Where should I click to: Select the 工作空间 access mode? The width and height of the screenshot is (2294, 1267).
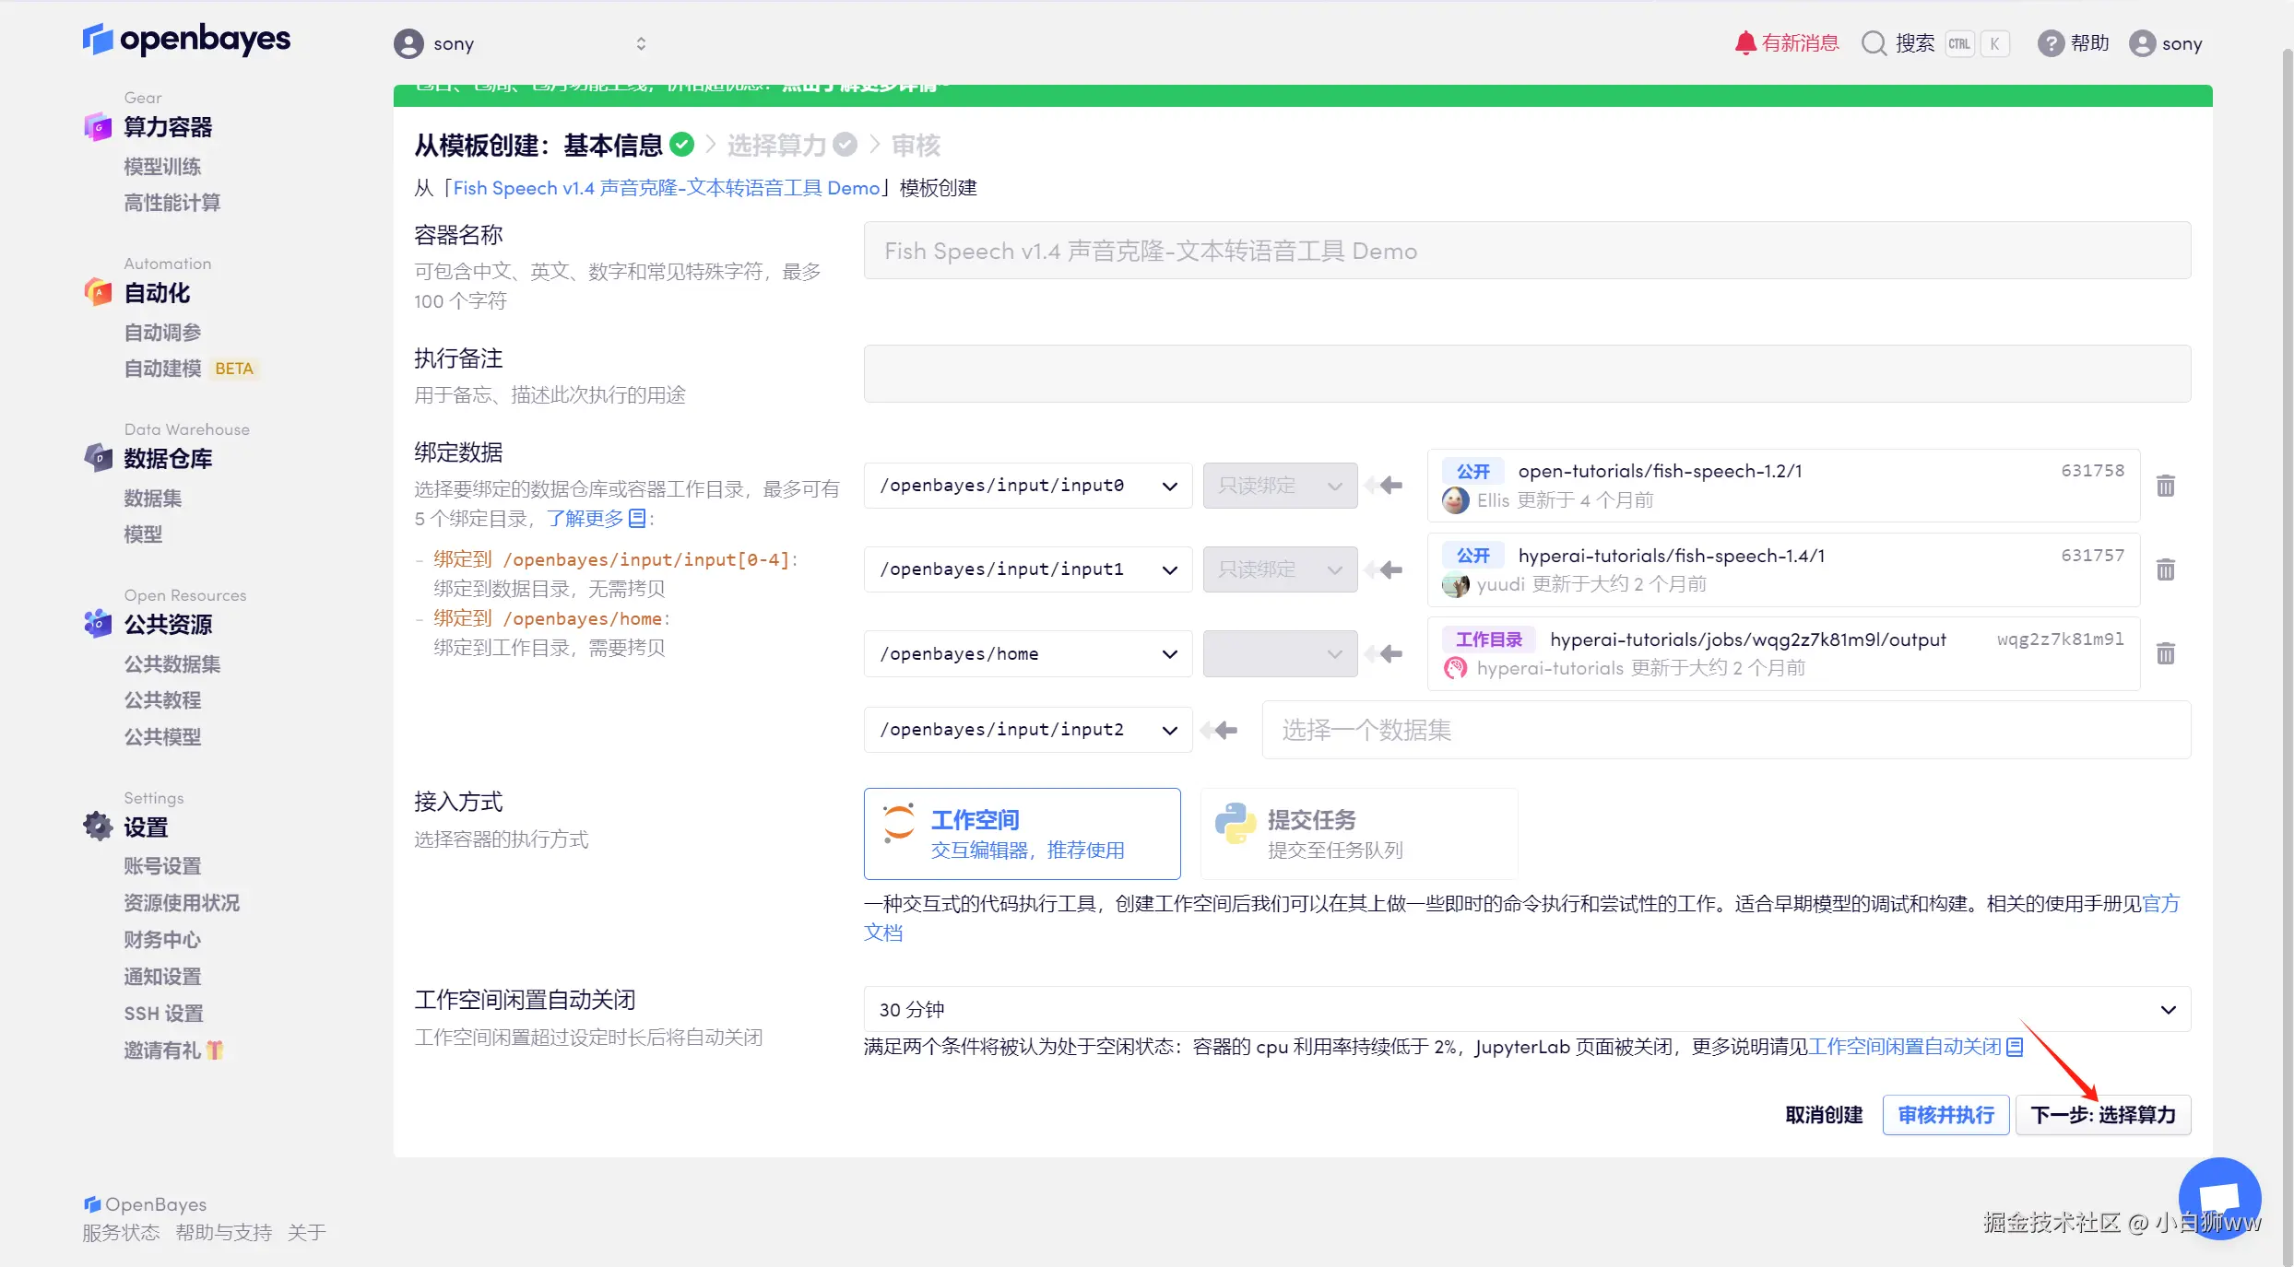[x=1022, y=833]
